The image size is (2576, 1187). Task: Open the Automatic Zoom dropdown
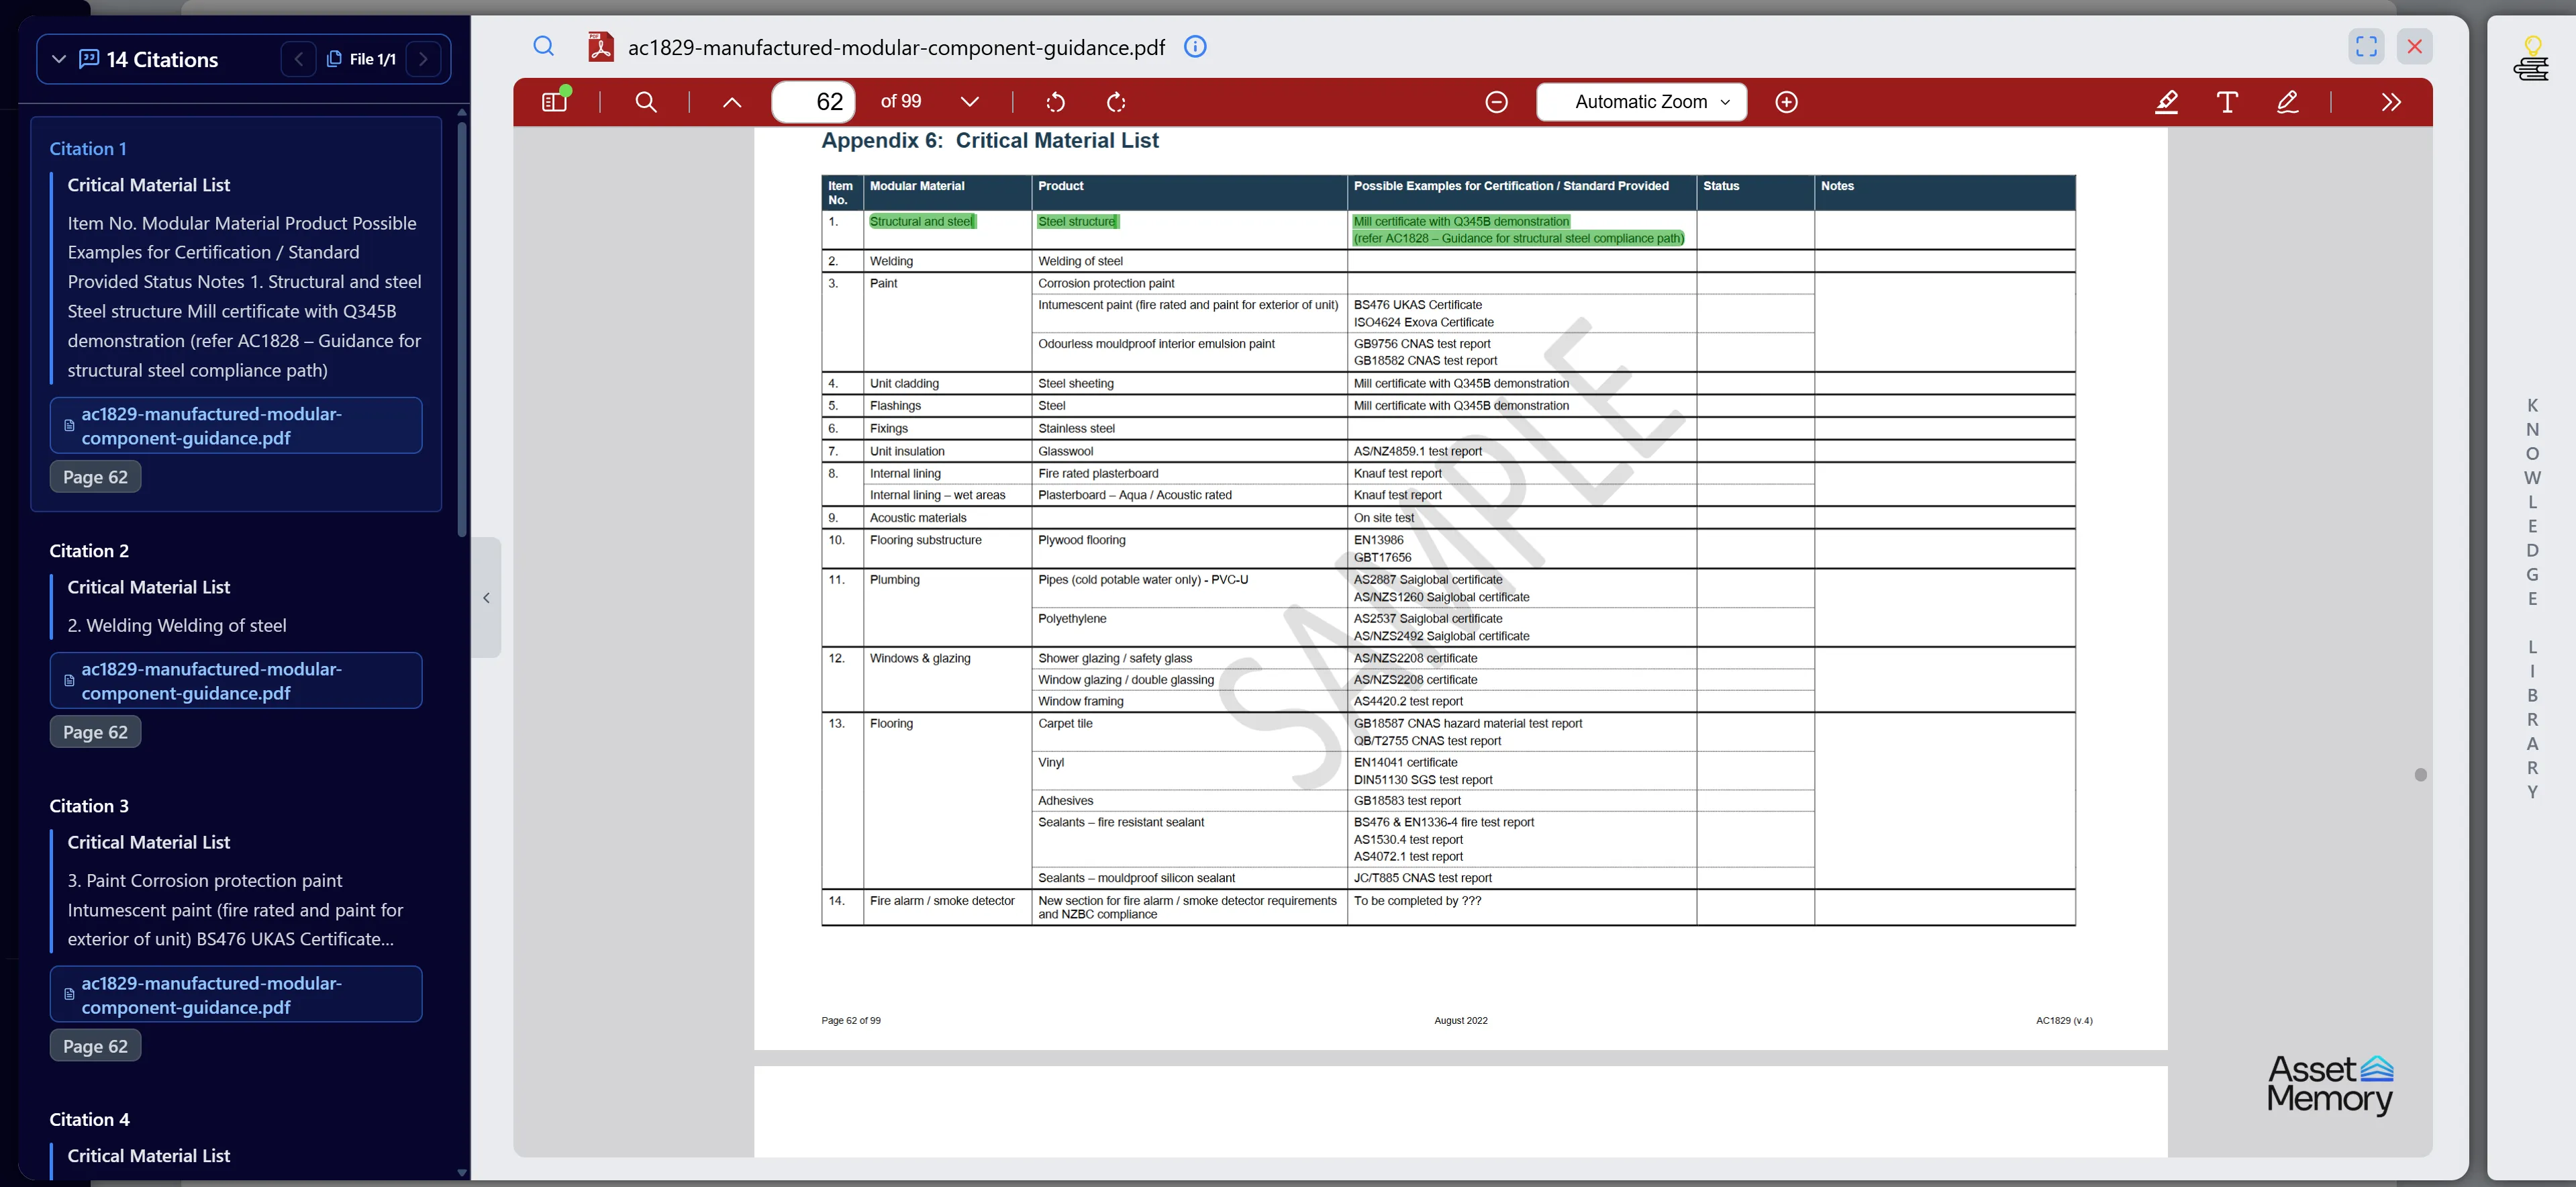coord(1641,102)
